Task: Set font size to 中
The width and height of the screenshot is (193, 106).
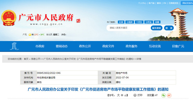Action: tap(122, 96)
